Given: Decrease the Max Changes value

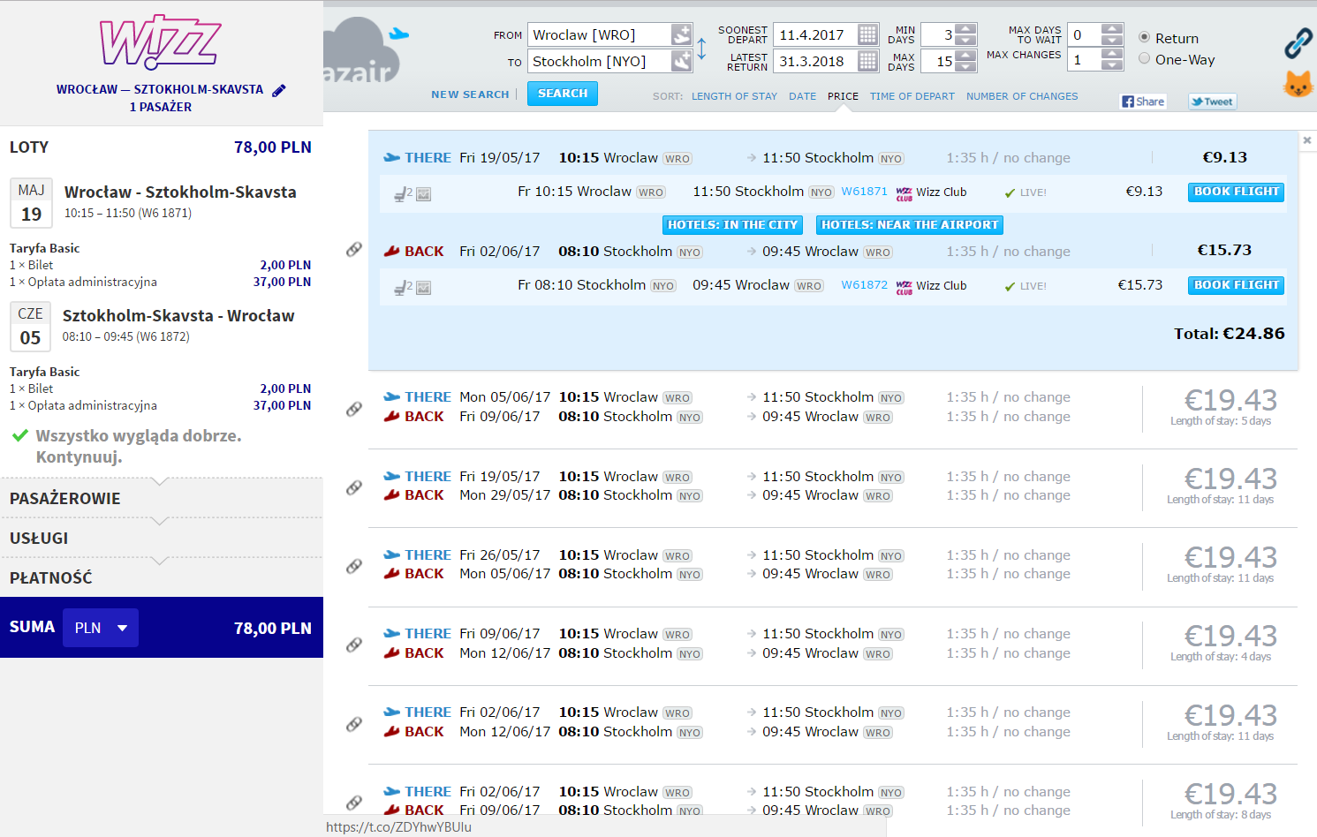Looking at the screenshot, I should pyautogui.click(x=1113, y=65).
